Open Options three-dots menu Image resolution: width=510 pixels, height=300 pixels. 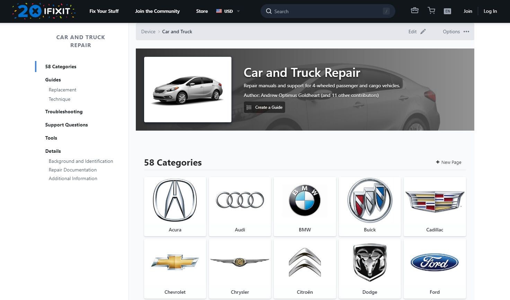[x=466, y=32]
